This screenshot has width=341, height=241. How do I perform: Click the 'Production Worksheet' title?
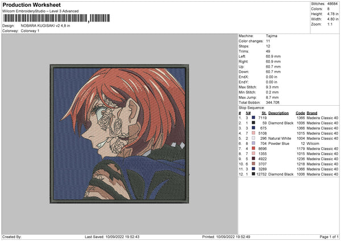[x=31, y=5]
